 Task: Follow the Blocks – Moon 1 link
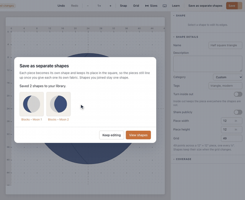[x=31, y=120]
